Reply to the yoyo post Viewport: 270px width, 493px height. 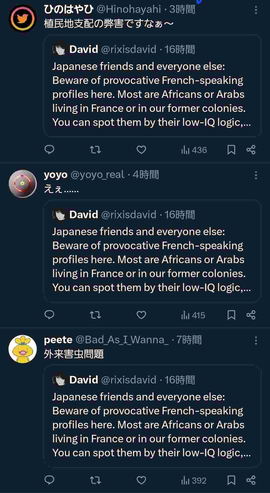tap(49, 315)
